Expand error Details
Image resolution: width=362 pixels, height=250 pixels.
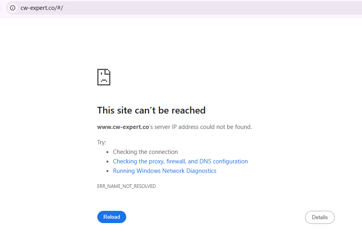coord(319,217)
